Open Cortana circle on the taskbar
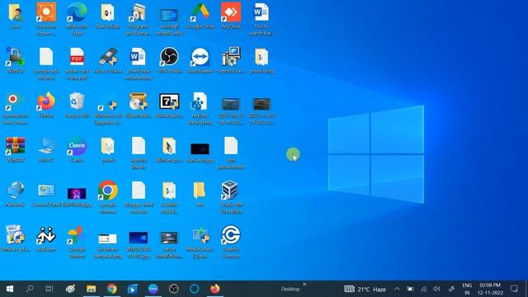 (195, 289)
